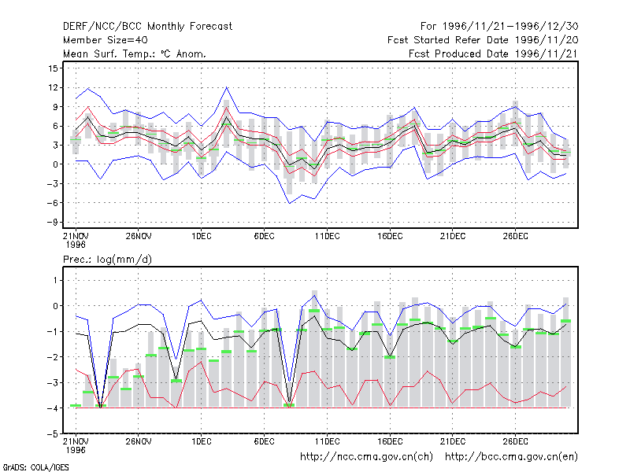Click the -5 value on precipitation y-axis
The width and height of the screenshot is (630, 472).
pos(52,434)
